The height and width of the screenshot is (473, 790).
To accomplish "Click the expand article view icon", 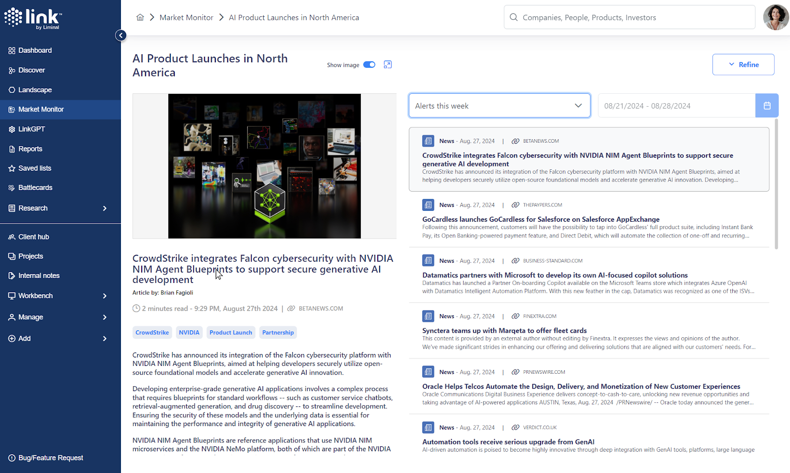I will (388, 65).
